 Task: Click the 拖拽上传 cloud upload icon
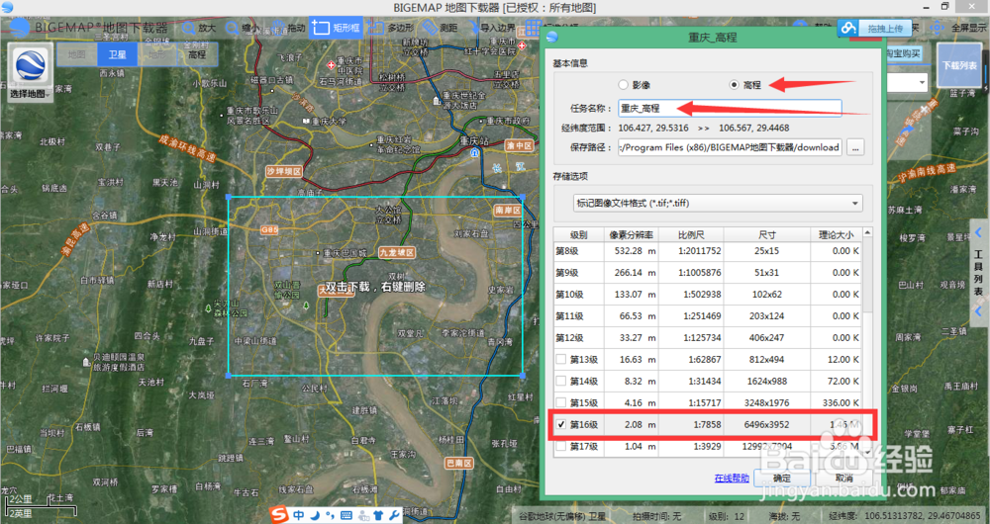[848, 28]
